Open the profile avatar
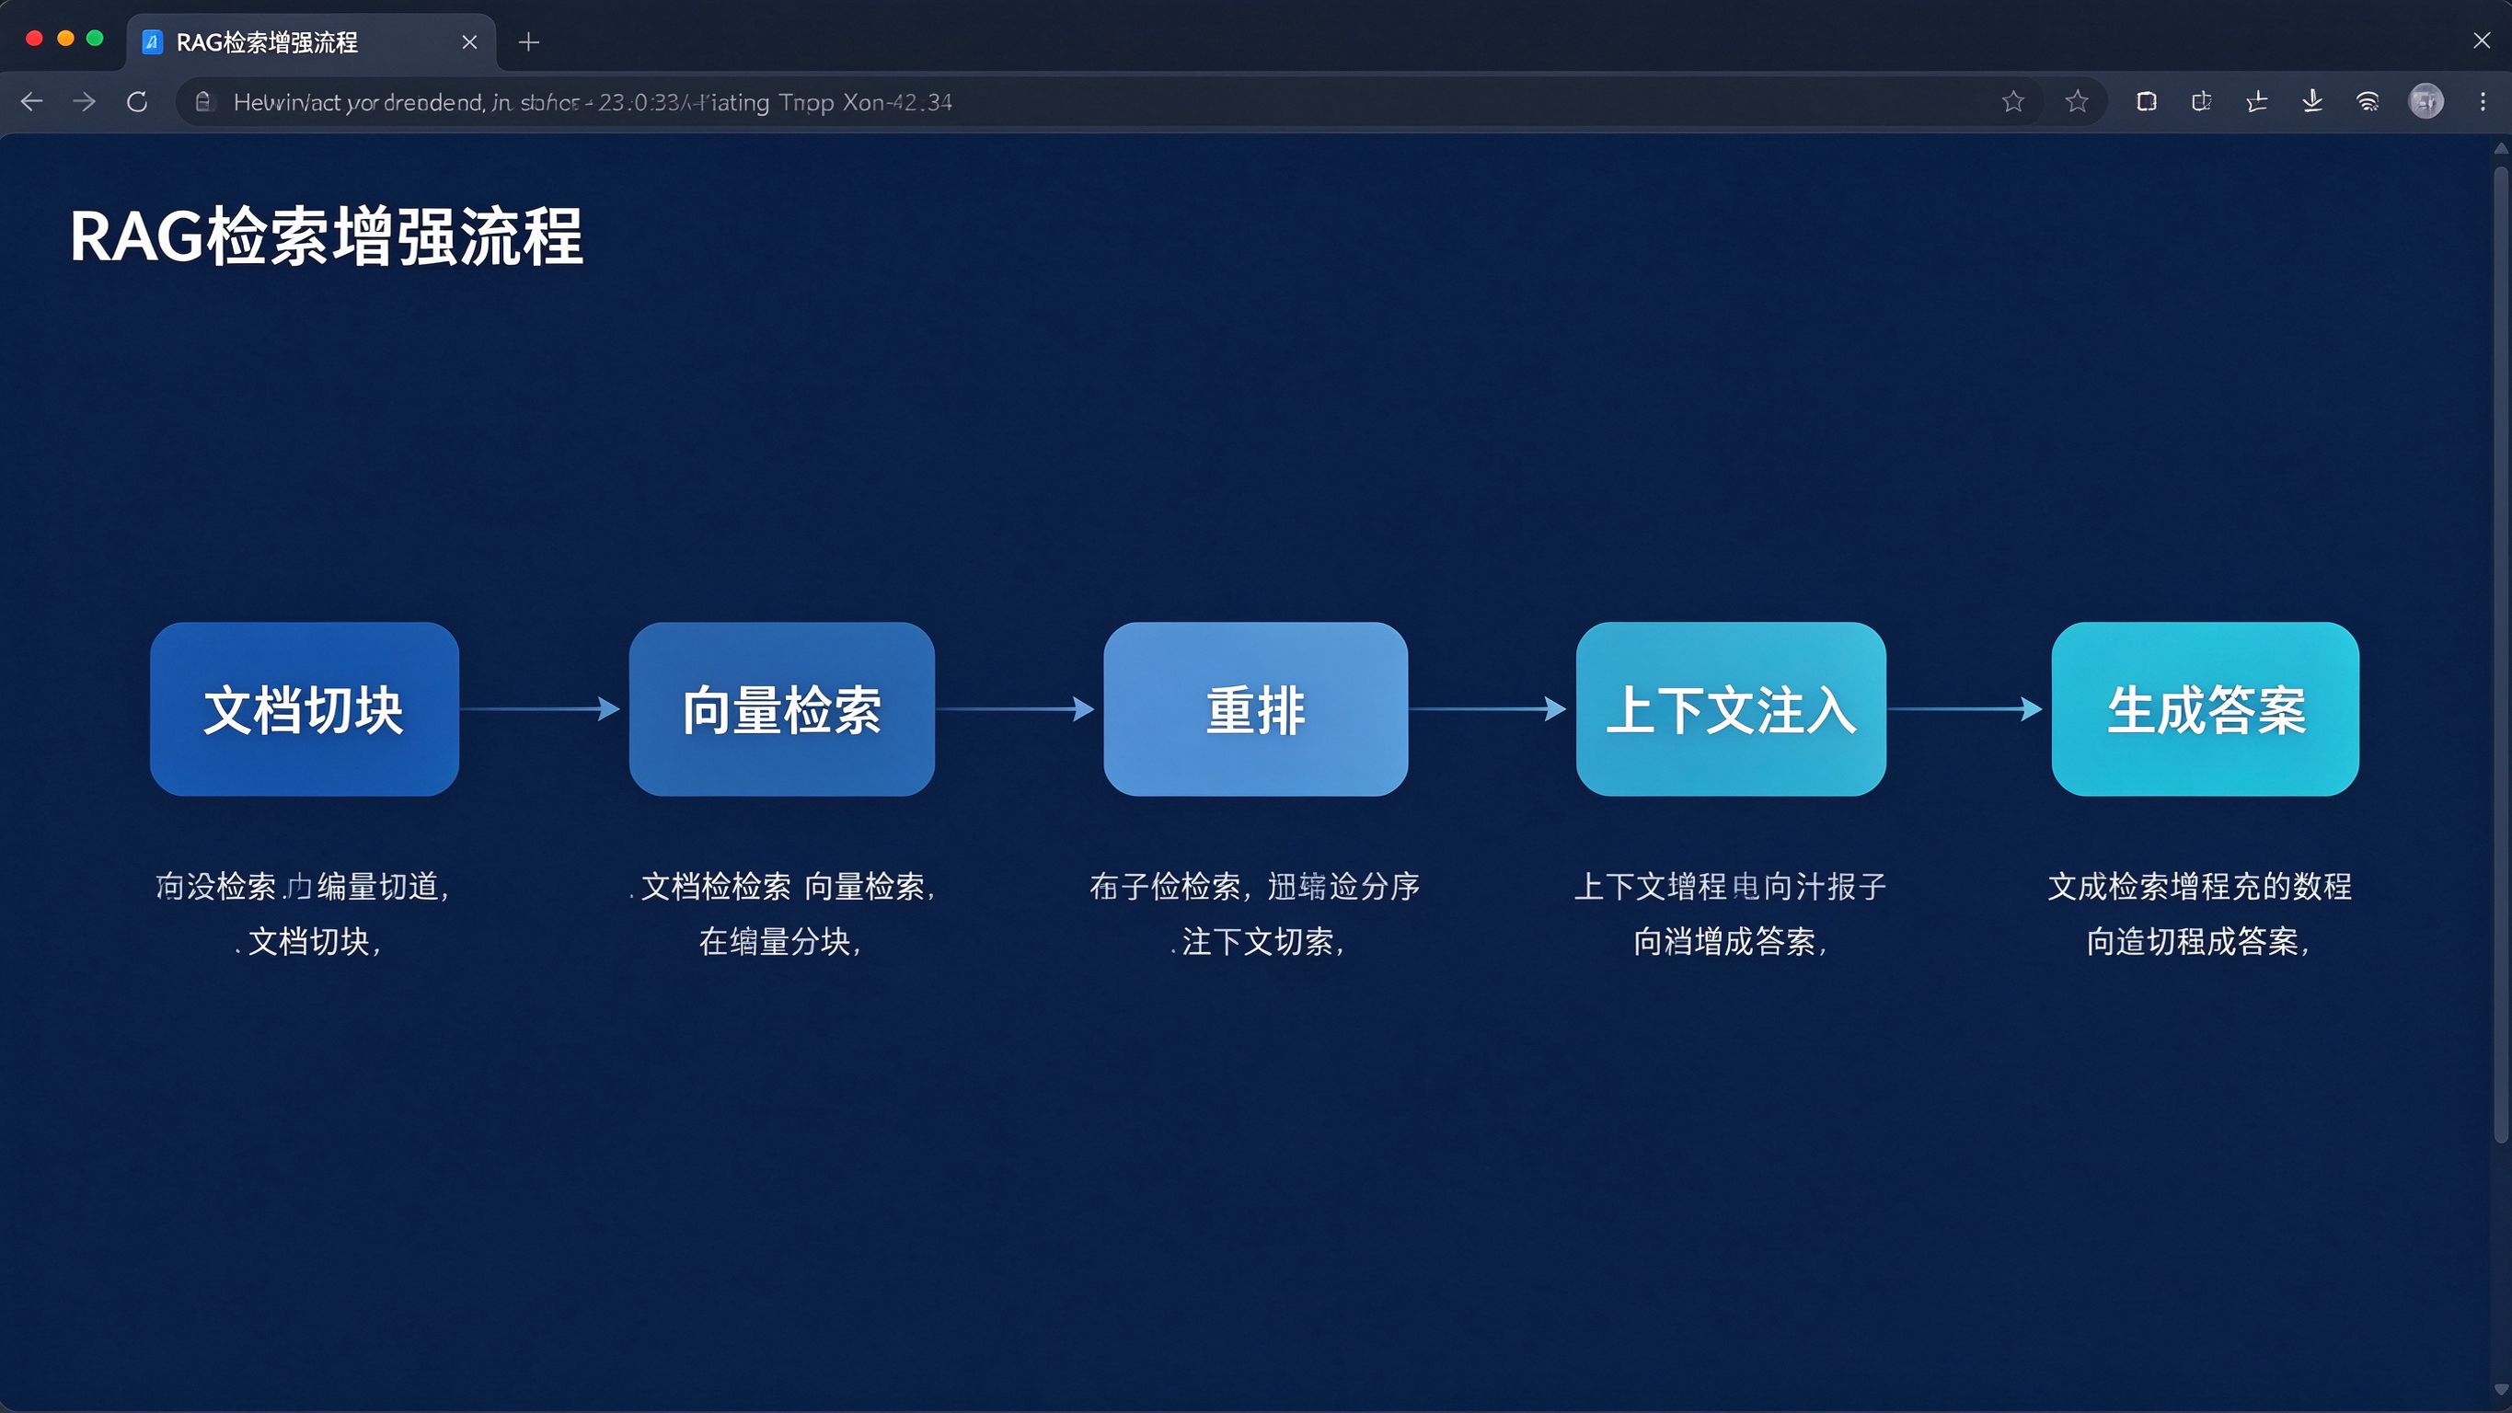Viewport: 2512px width, 1413px height. tap(2426, 101)
